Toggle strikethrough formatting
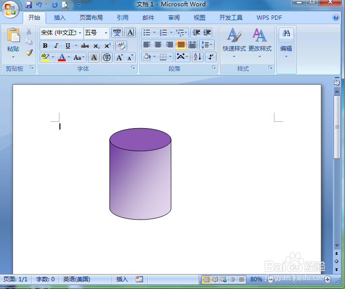 pyautogui.click(x=85, y=46)
